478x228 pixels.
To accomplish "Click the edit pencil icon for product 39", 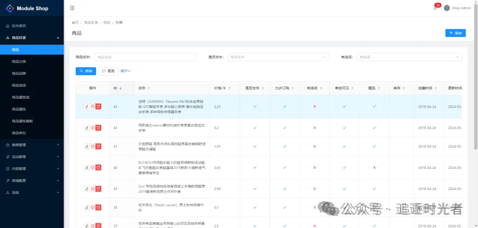I will (x=87, y=189).
